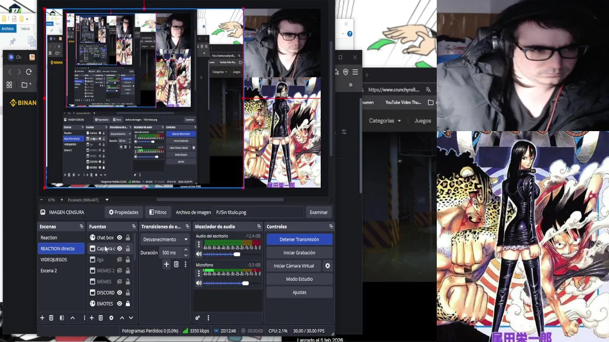Open Archivo tab in background app
The width and height of the screenshot is (609, 342).
[8, 28]
